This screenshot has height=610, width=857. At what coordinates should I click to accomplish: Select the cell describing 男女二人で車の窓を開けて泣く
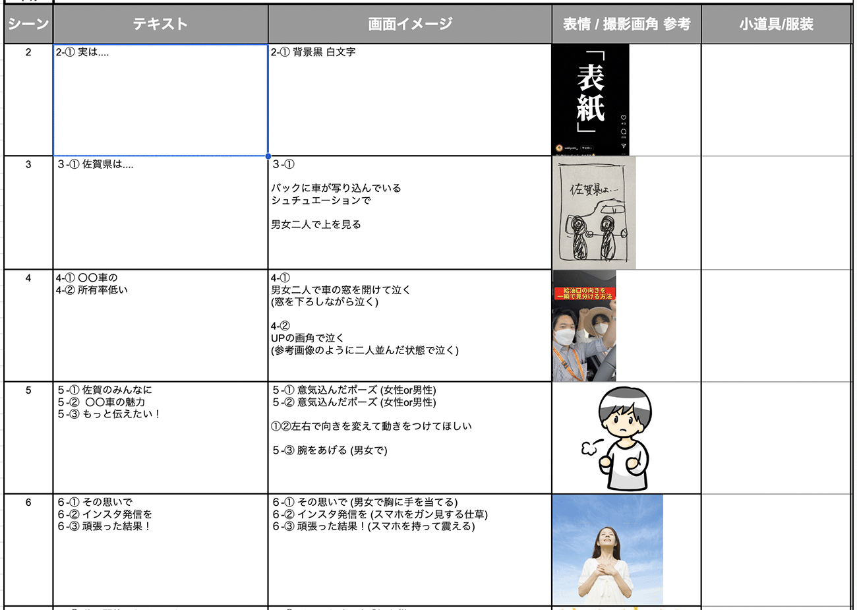409,325
